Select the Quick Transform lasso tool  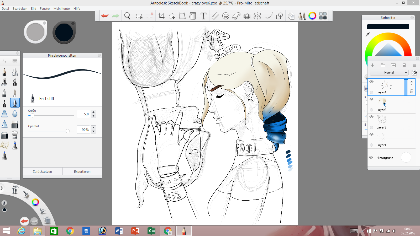(172, 16)
